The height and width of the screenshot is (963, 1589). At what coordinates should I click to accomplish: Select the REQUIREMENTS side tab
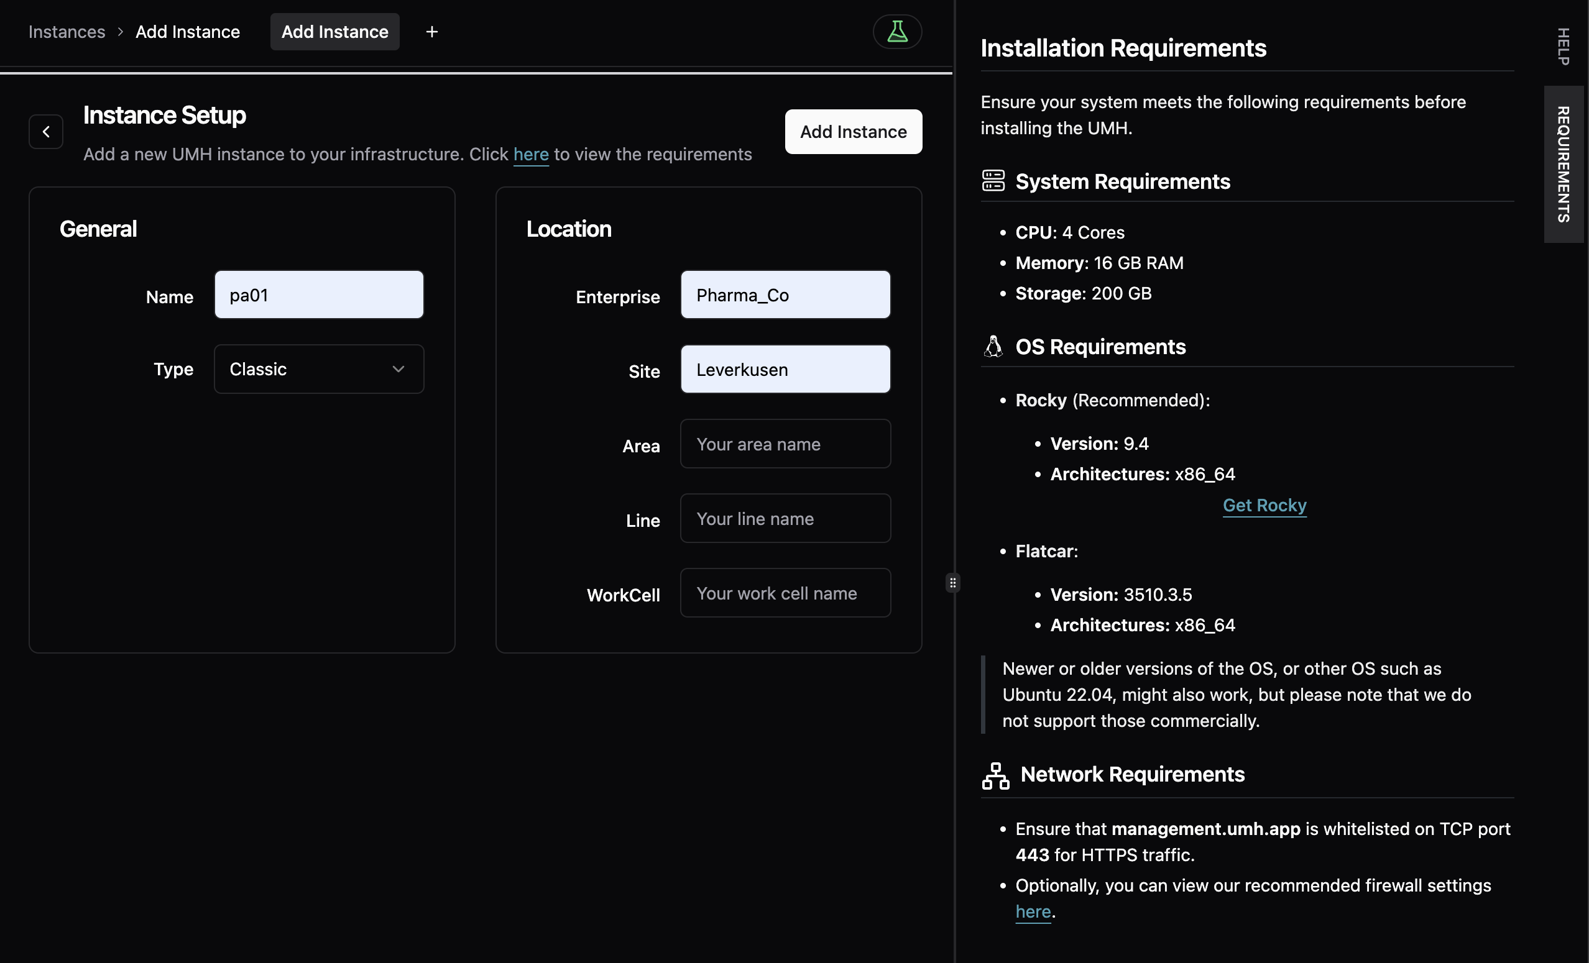[x=1564, y=165]
